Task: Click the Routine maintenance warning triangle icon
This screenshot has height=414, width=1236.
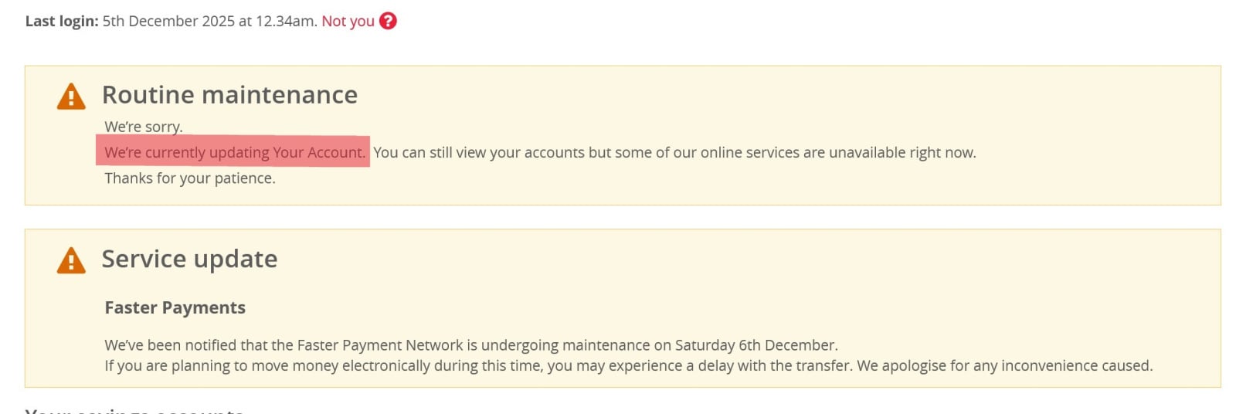Action: click(71, 97)
